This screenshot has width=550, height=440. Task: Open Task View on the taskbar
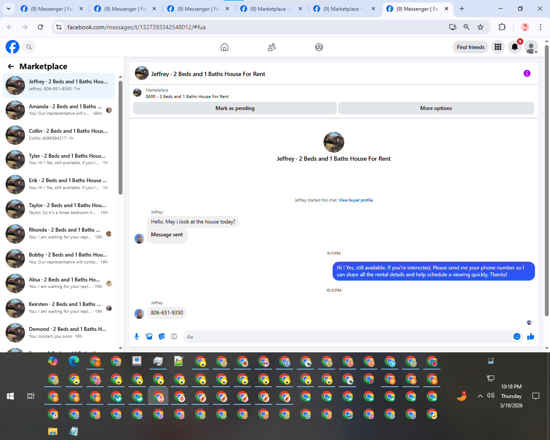pyautogui.click(x=31, y=396)
